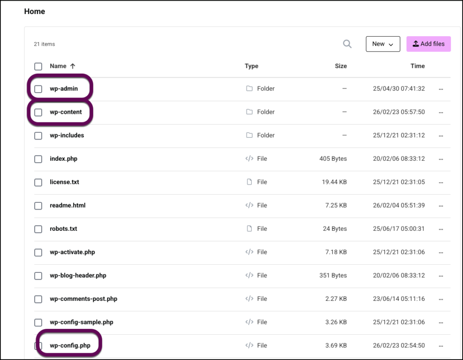Click the Add files button
The width and height of the screenshot is (463, 360).
coord(429,44)
